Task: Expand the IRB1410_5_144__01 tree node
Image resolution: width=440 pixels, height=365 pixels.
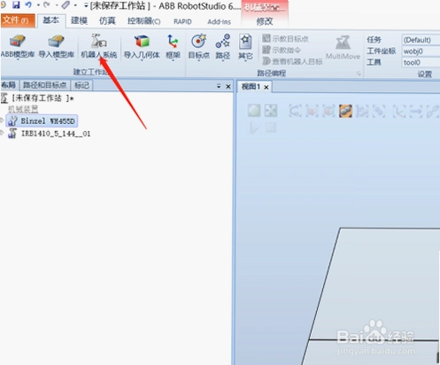Action: (x=2, y=133)
